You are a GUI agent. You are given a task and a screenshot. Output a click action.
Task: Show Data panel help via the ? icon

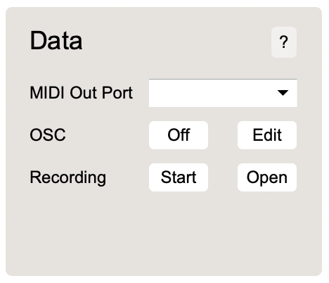pyautogui.click(x=284, y=42)
